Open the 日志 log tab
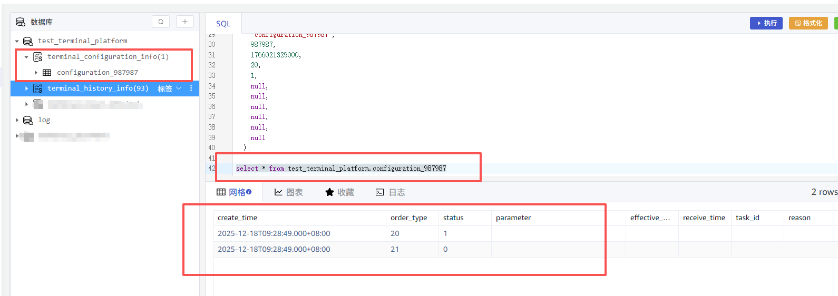The height and width of the screenshot is (296, 838). [391, 192]
